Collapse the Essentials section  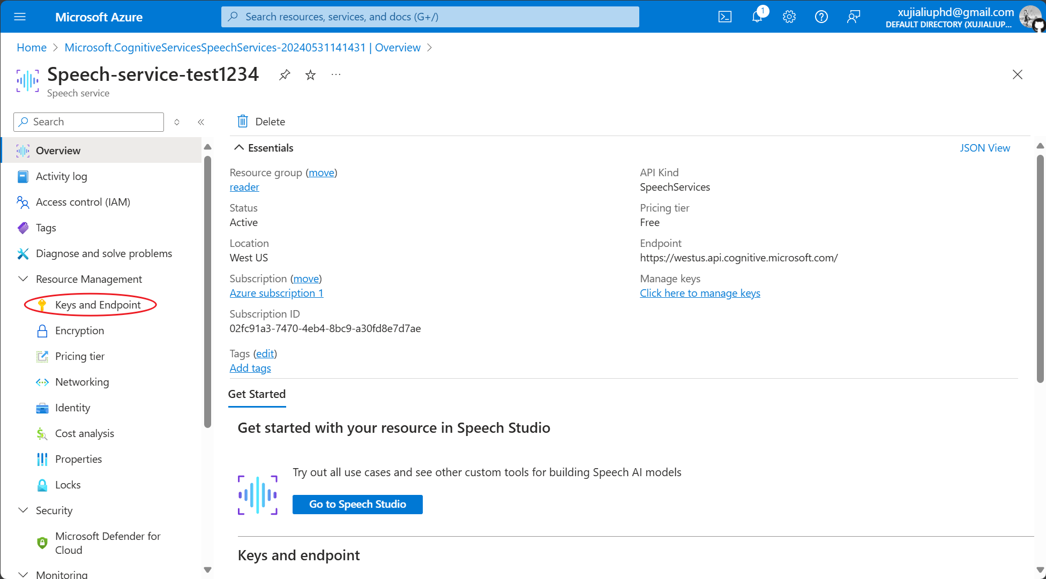[x=239, y=148]
